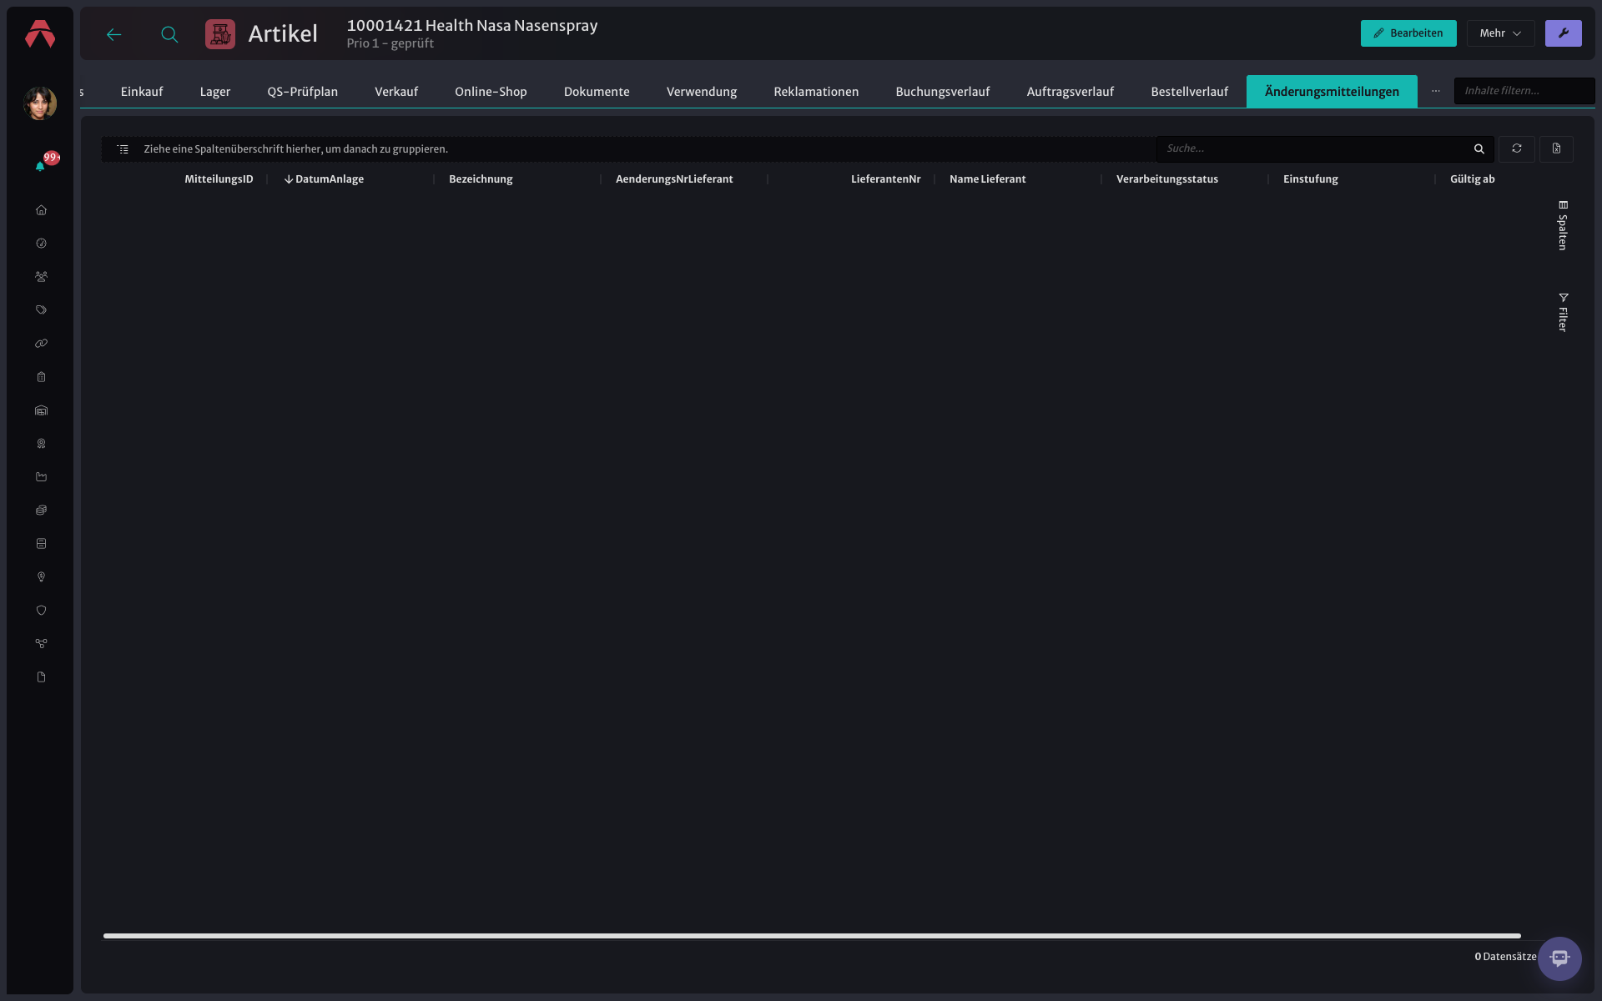The width and height of the screenshot is (1602, 1001).
Task: Expand the Mehr dropdown menu
Action: [1500, 33]
